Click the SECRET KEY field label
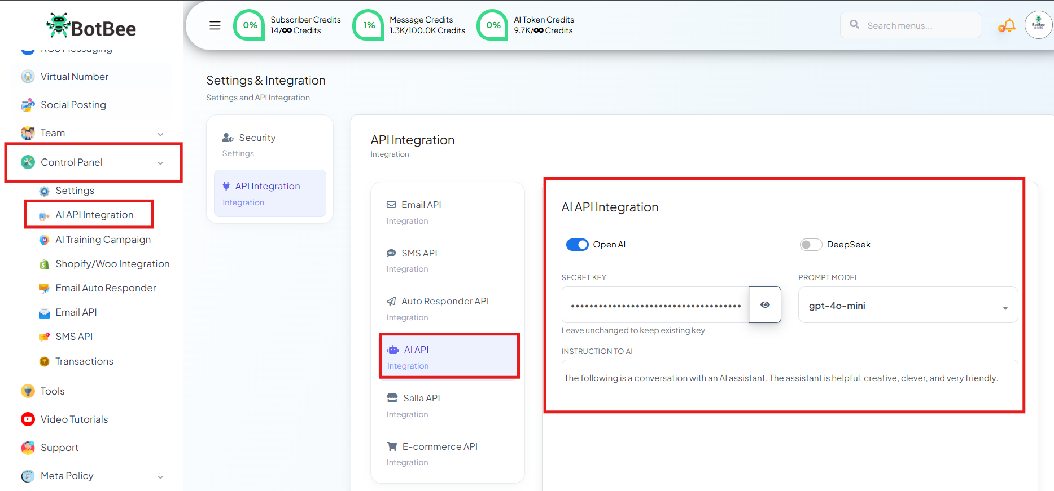 coord(584,277)
